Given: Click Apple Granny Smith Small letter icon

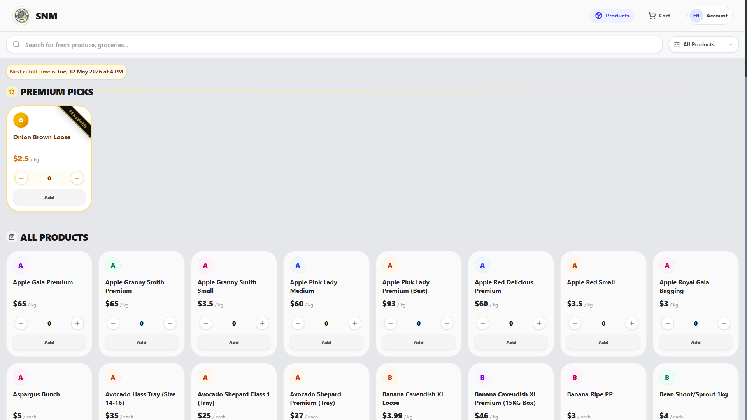Looking at the screenshot, I should tap(205, 265).
